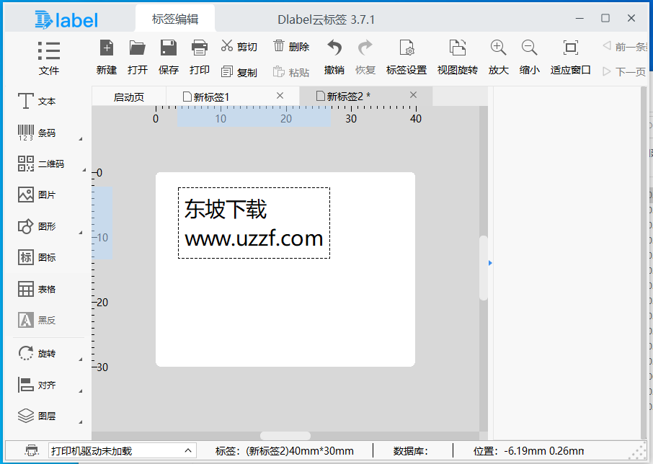Screen dimensions: 653x464
Task: Open the 文件 file menu icon
Action: point(49,50)
